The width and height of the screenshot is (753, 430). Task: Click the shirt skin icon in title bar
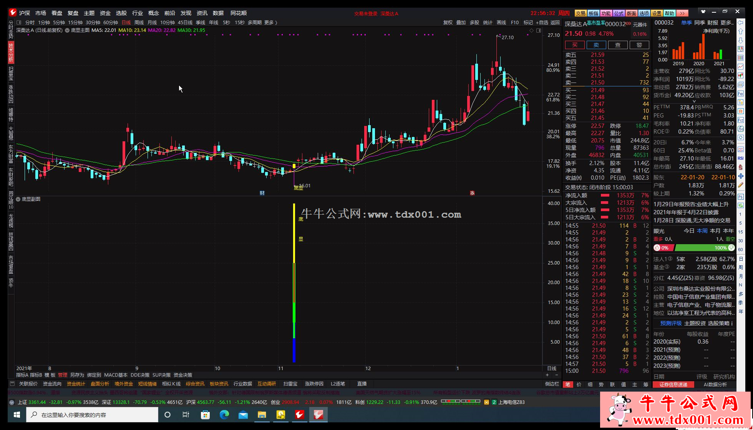click(x=703, y=12)
